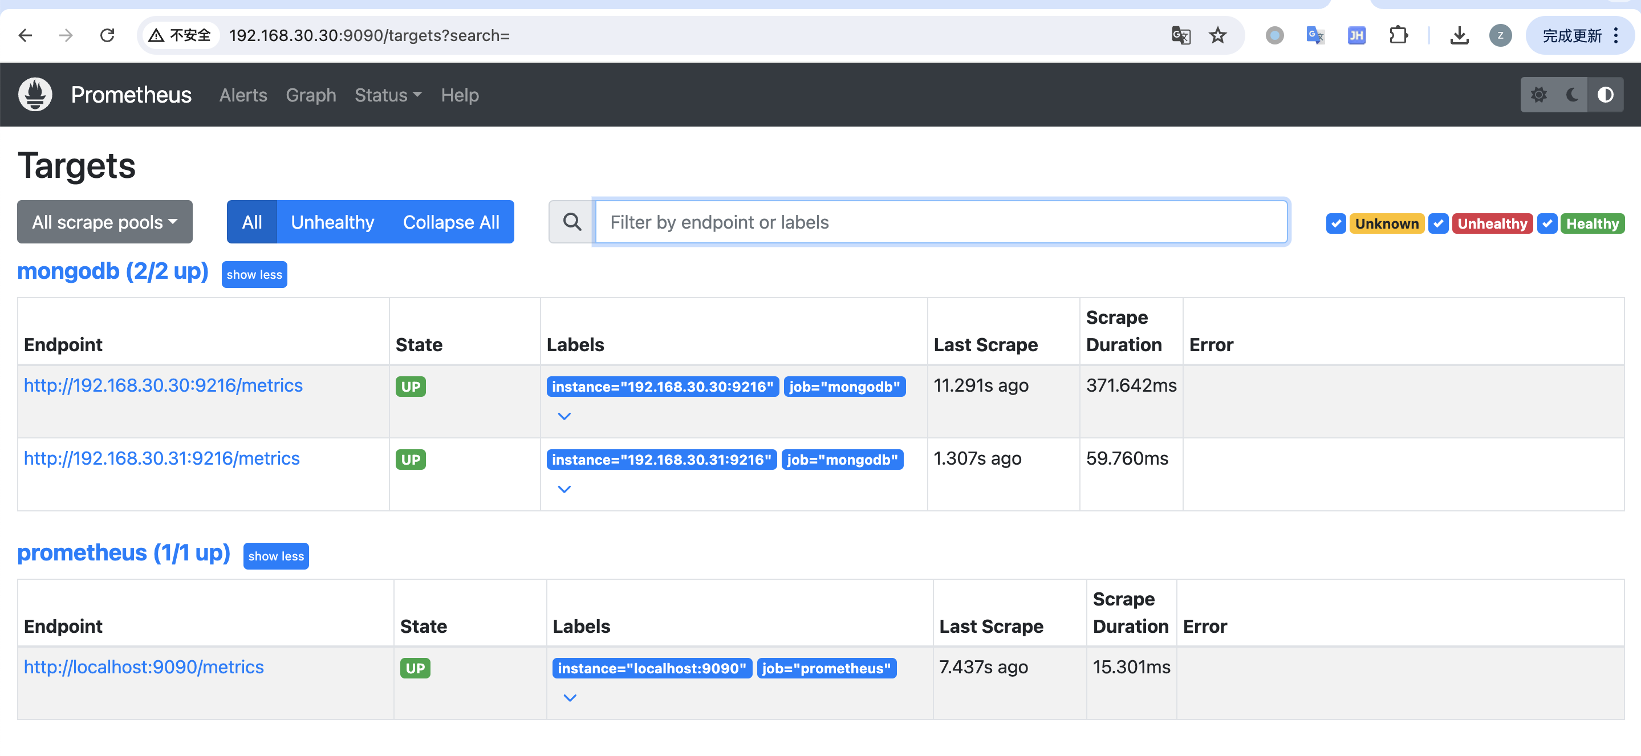Focus the filter by endpoint field
The image size is (1641, 756).
pos(940,222)
